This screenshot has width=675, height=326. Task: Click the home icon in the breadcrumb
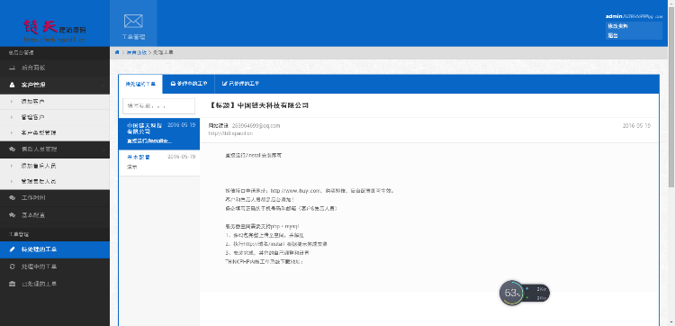pos(117,52)
